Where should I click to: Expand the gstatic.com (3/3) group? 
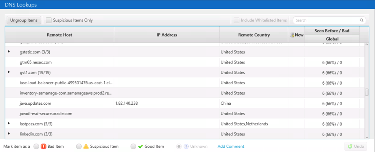(9, 52)
